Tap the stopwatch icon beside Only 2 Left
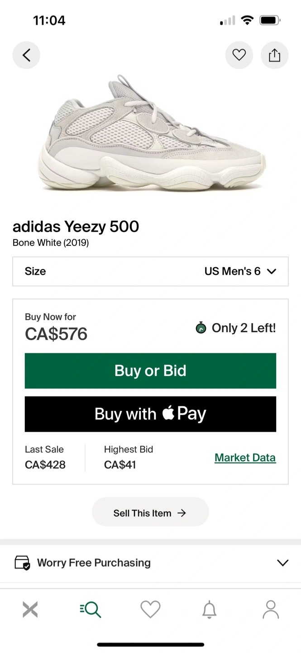 coord(201,328)
